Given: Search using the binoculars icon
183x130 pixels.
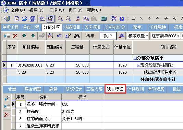Looking at the screenshot, I should point(77,36).
